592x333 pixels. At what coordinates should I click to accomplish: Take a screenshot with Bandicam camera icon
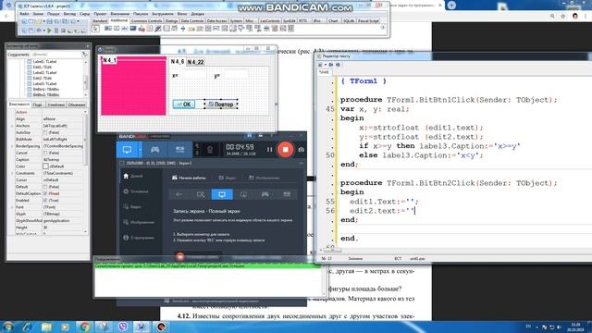point(301,150)
